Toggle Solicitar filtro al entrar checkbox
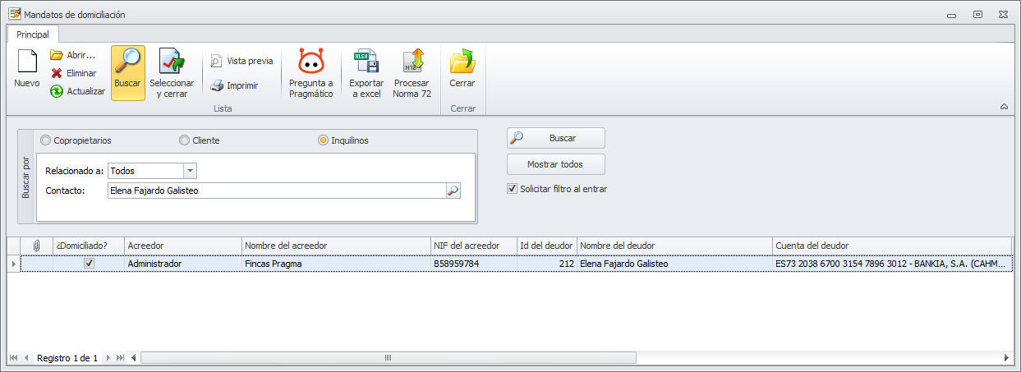The image size is (1021, 372). pyautogui.click(x=512, y=189)
